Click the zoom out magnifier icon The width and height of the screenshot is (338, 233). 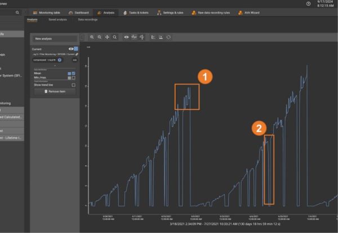tap(100, 37)
